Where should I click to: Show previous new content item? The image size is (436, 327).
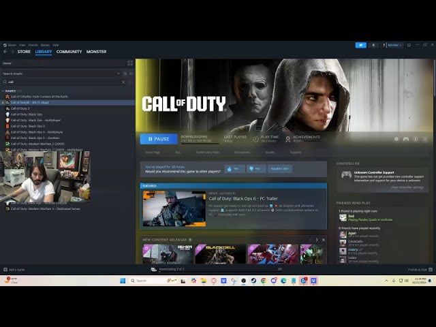(x=311, y=240)
